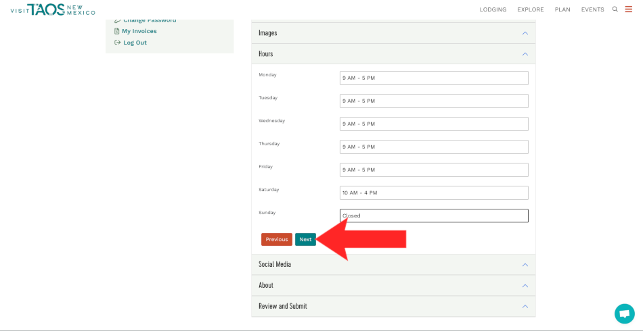Collapse the Hours section chevron

click(x=525, y=54)
